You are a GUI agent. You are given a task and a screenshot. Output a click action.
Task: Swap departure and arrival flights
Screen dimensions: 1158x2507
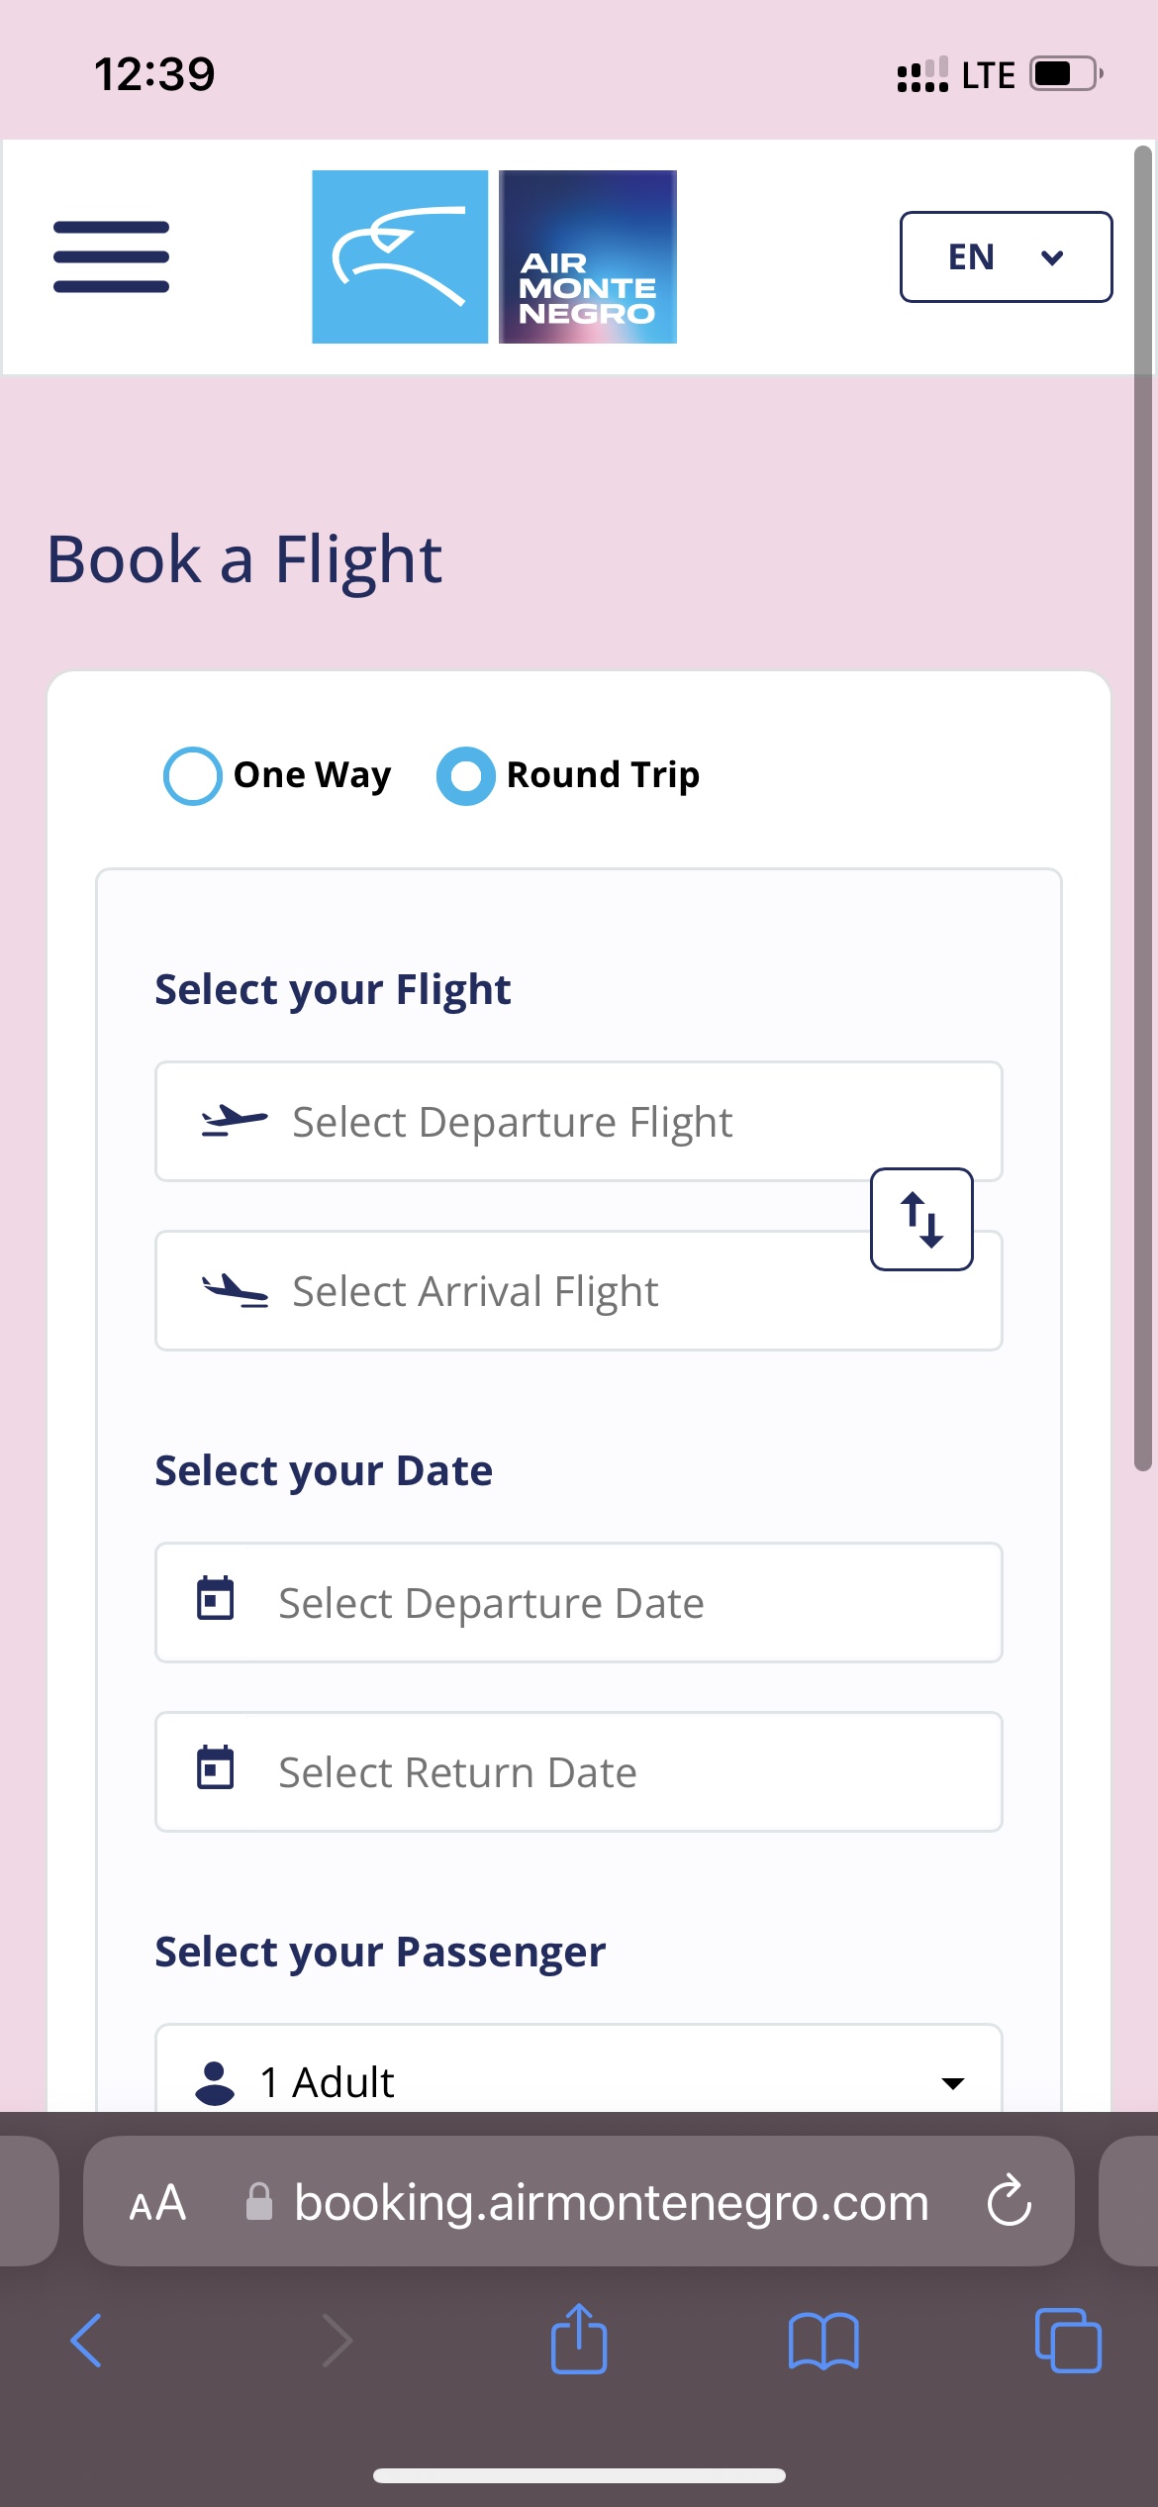[921, 1219]
